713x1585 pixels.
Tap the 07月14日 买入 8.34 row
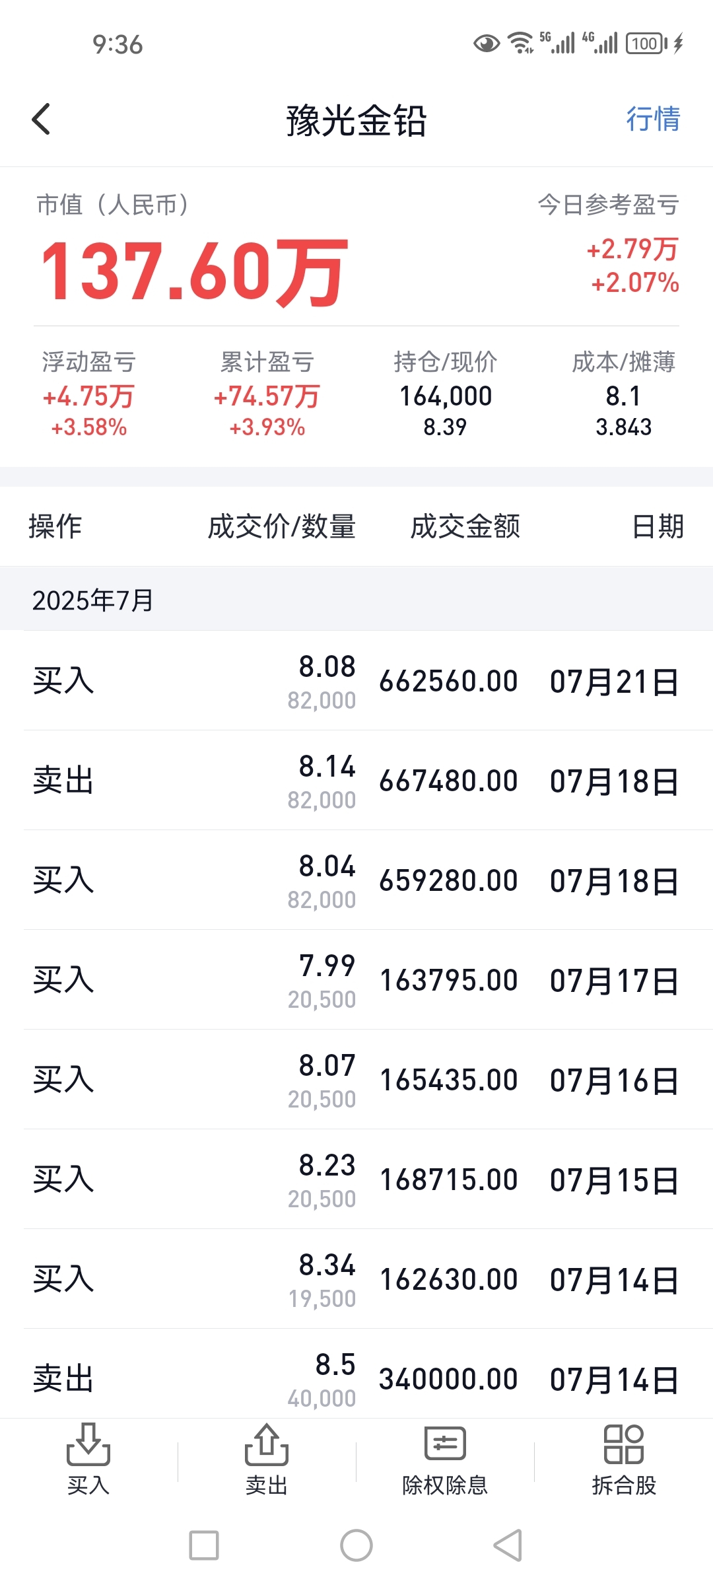356,1279
